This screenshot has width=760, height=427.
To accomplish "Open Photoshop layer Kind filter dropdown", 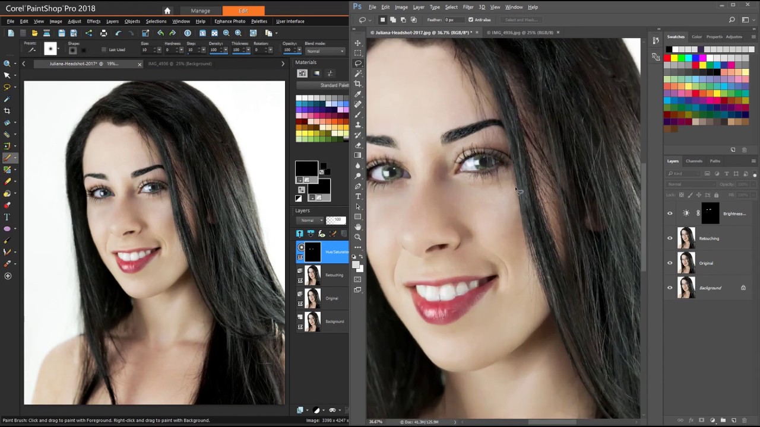I will point(684,174).
